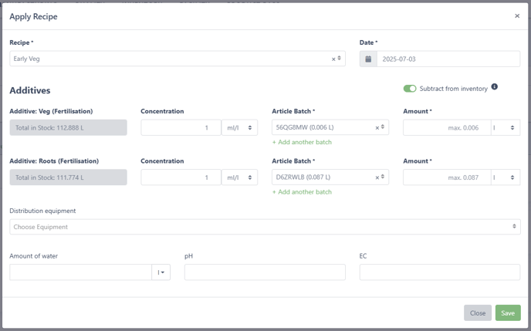Add another batch for the Roots additive
Image resolution: width=531 pixels, height=331 pixels.
pyautogui.click(x=302, y=192)
